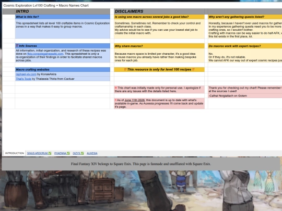Viewport: 282px width, 211px height.
Task: Select the DISCLAIMERS heading cell
Action: [159, 11]
